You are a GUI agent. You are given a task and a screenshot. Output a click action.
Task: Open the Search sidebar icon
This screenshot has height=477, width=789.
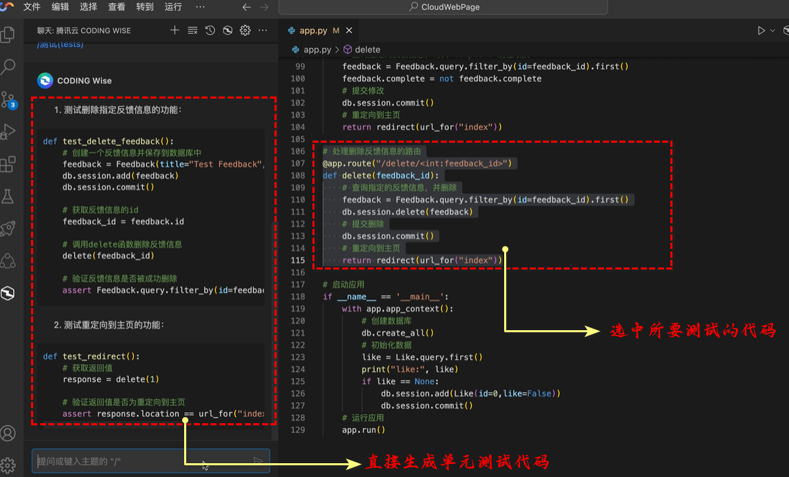(x=8, y=66)
